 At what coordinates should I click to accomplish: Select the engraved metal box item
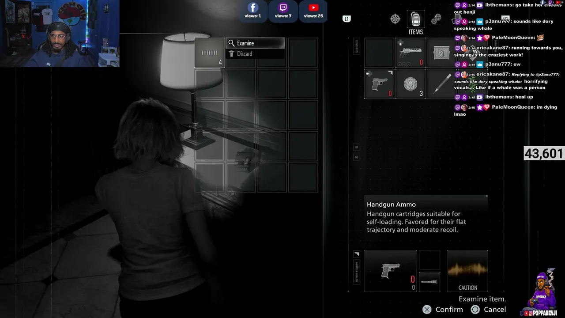click(x=441, y=53)
